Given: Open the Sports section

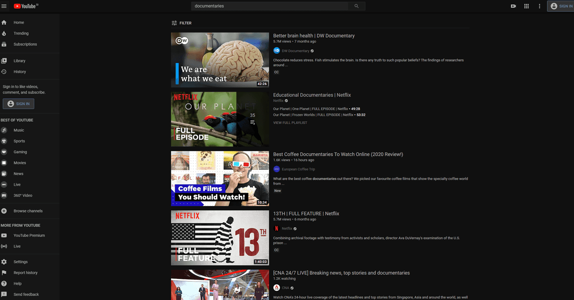Looking at the screenshot, I should pyautogui.click(x=19, y=141).
